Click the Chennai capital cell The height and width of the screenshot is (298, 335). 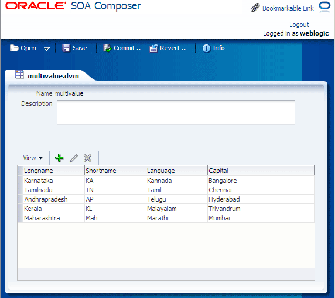(x=261, y=190)
